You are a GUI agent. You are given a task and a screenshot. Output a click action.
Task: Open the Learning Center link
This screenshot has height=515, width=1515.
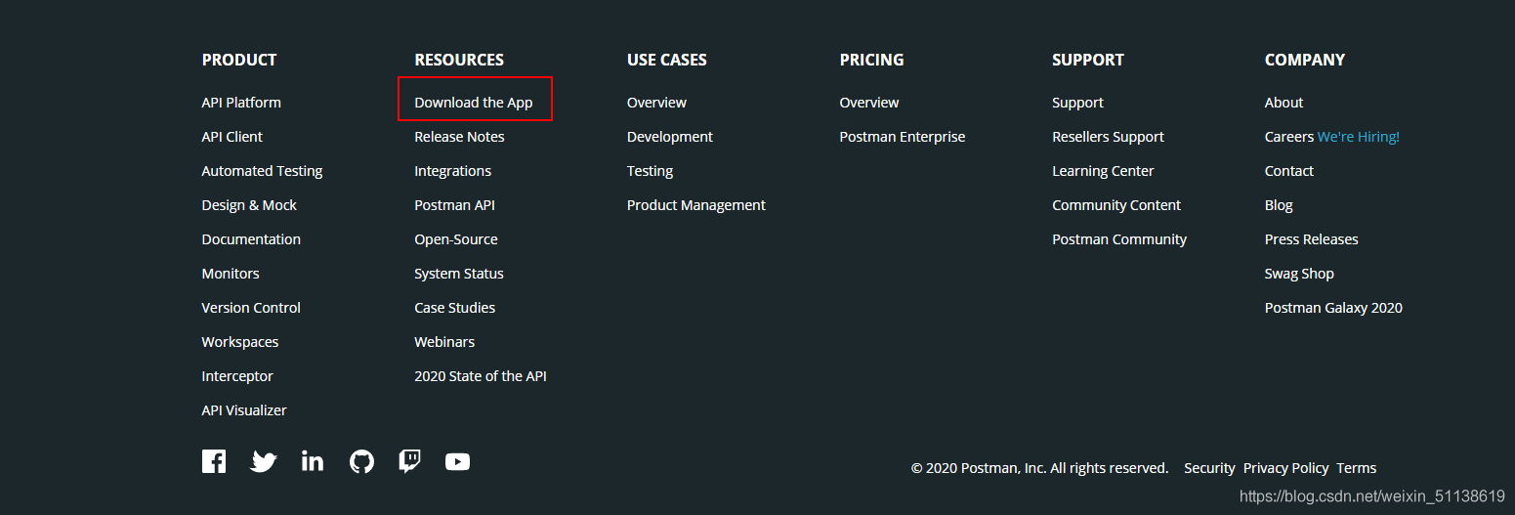pyautogui.click(x=1103, y=171)
